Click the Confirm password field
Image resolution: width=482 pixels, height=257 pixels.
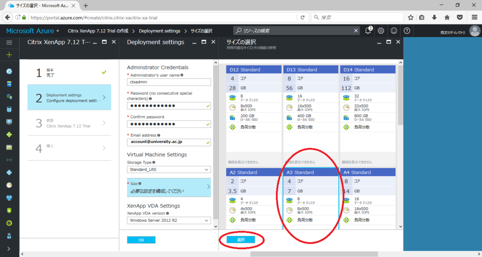coord(169,124)
